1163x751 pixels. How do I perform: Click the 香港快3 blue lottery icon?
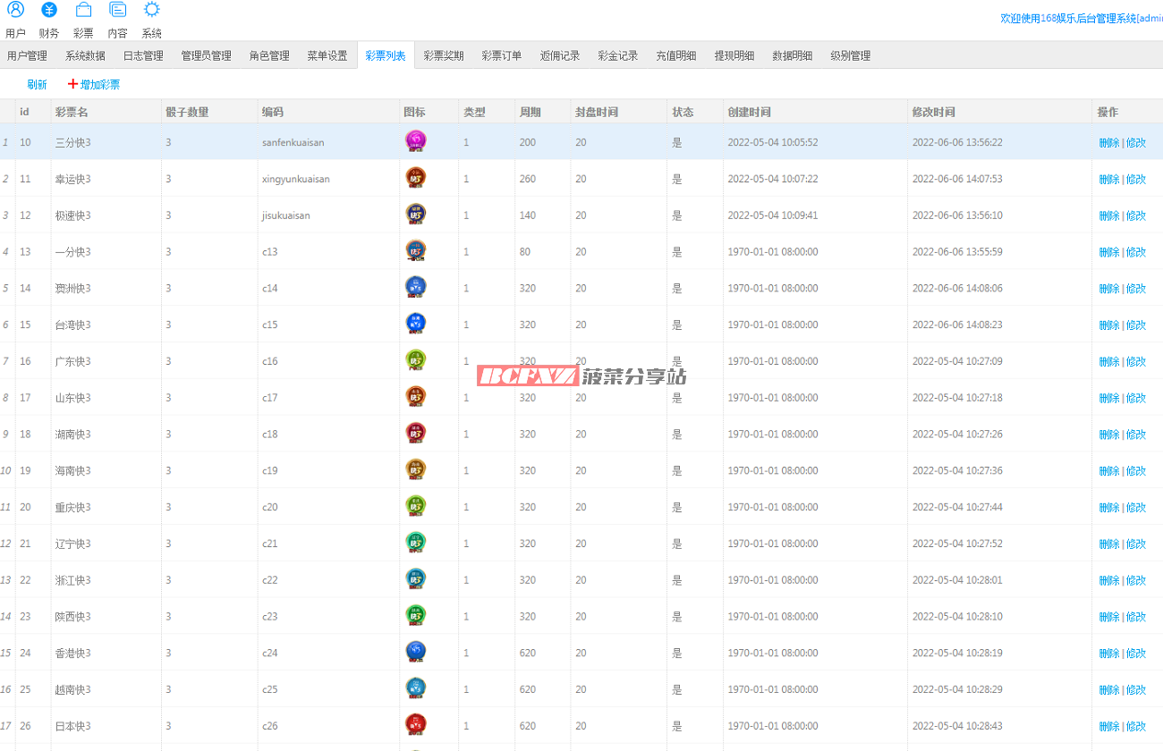pos(415,652)
